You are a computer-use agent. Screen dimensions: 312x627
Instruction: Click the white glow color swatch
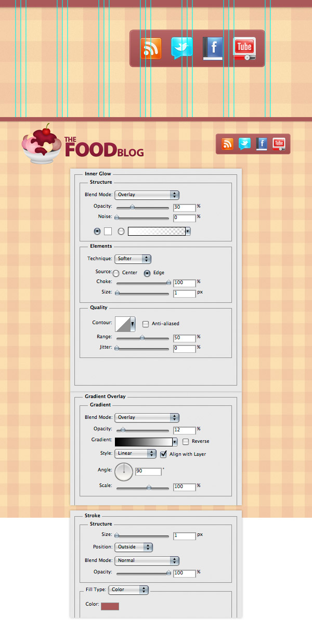[108, 231]
